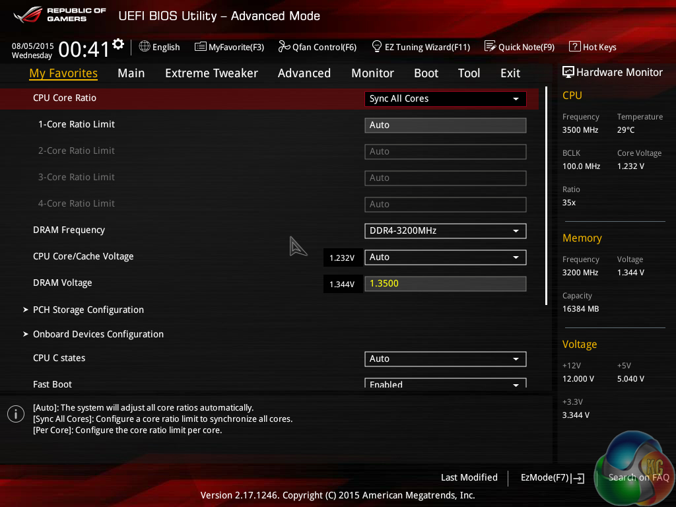Viewport: 676px width, 507px height.
Task: Click the 3500 MHz CPU frequency reading
Action: (x=580, y=130)
